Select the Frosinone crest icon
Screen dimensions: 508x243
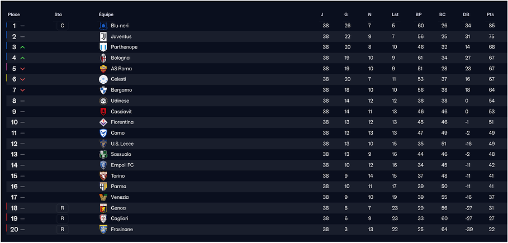point(103,230)
